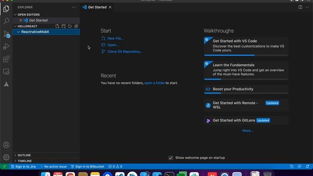Image resolution: width=313 pixels, height=176 pixels.
Task: Click the remote window indicator in status bar
Action: (4, 166)
